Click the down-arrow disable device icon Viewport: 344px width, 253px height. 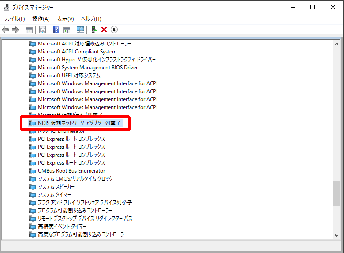click(x=114, y=30)
